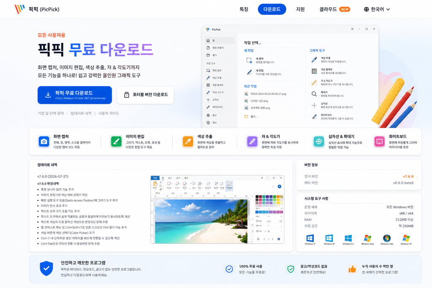
Task: Click the globe language icon
Action: tap(366, 9)
